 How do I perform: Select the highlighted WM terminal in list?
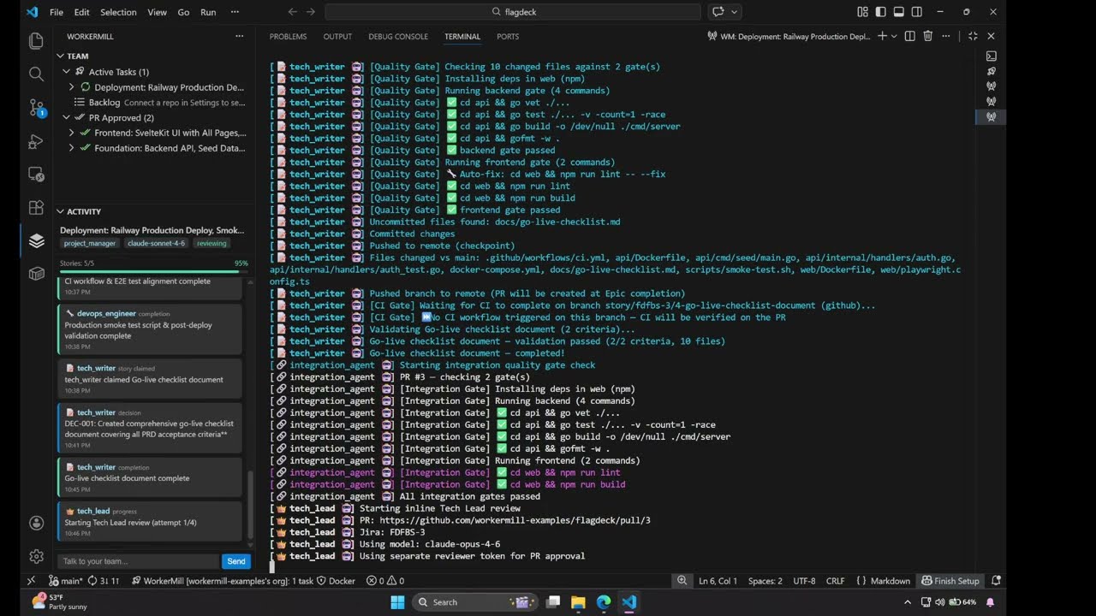click(991, 116)
